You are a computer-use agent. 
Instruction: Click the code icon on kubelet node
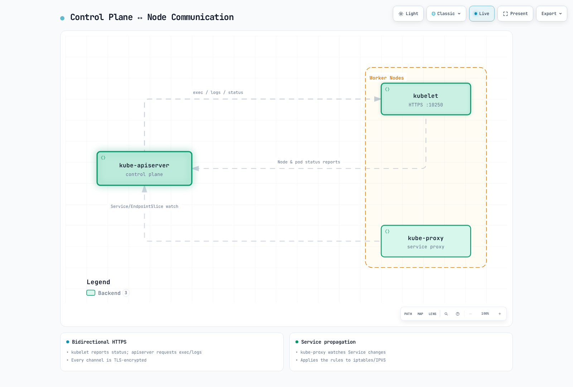pos(387,89)
